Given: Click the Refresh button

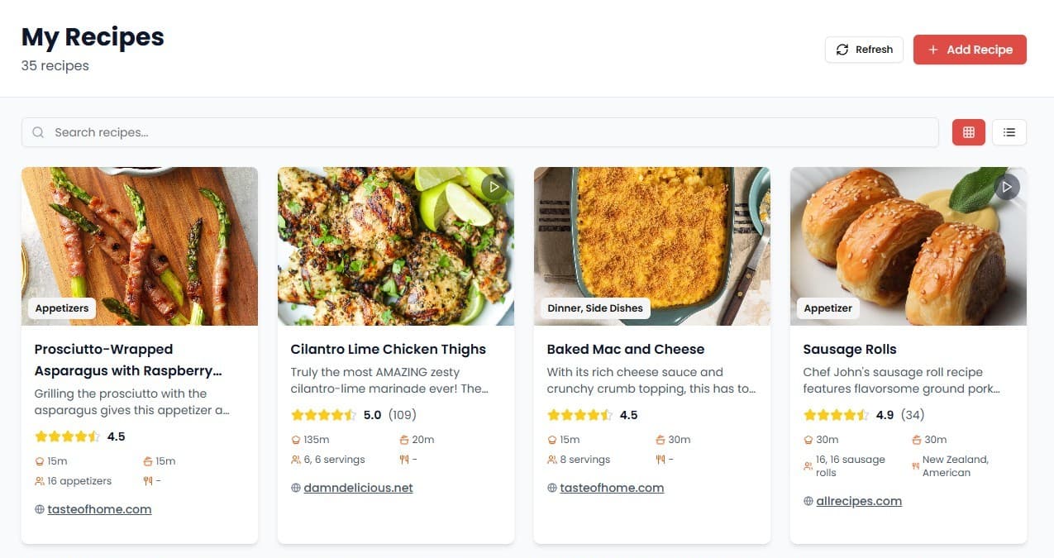Looking at the screenshot, I should point(864,50).
